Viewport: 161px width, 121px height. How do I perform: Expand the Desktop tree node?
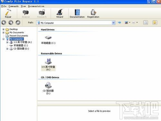click(x=4, y=29)
